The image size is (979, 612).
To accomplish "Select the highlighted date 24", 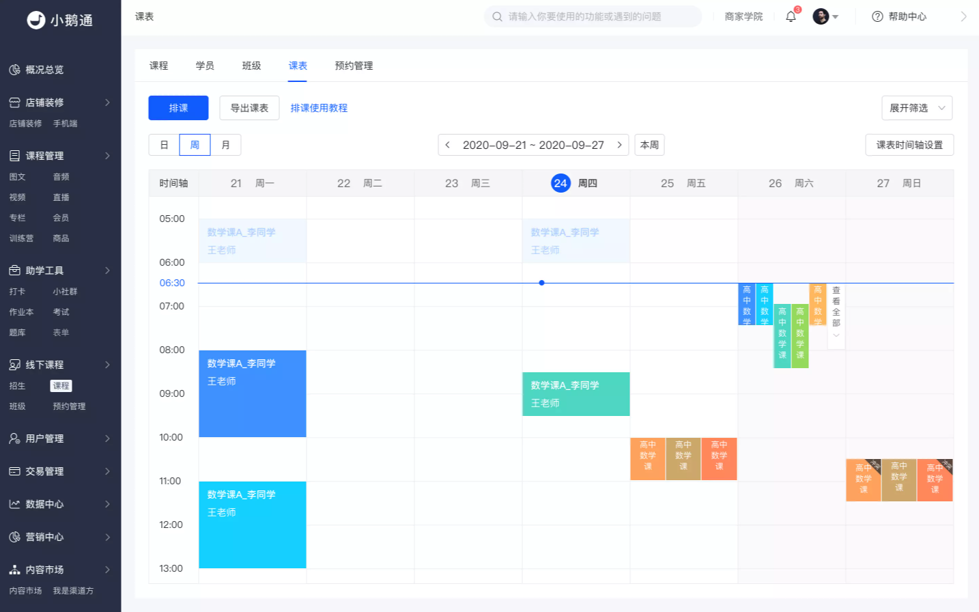I will 561,183.
